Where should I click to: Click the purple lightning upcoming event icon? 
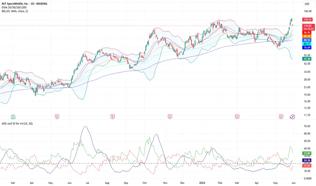(292, 117)
